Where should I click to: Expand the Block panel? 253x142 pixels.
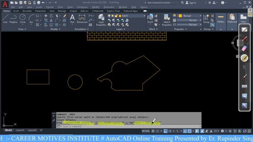153,29
